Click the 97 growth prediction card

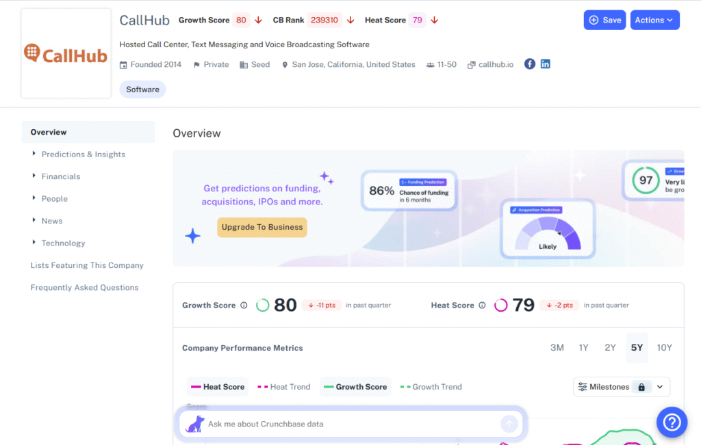(654, 180)
